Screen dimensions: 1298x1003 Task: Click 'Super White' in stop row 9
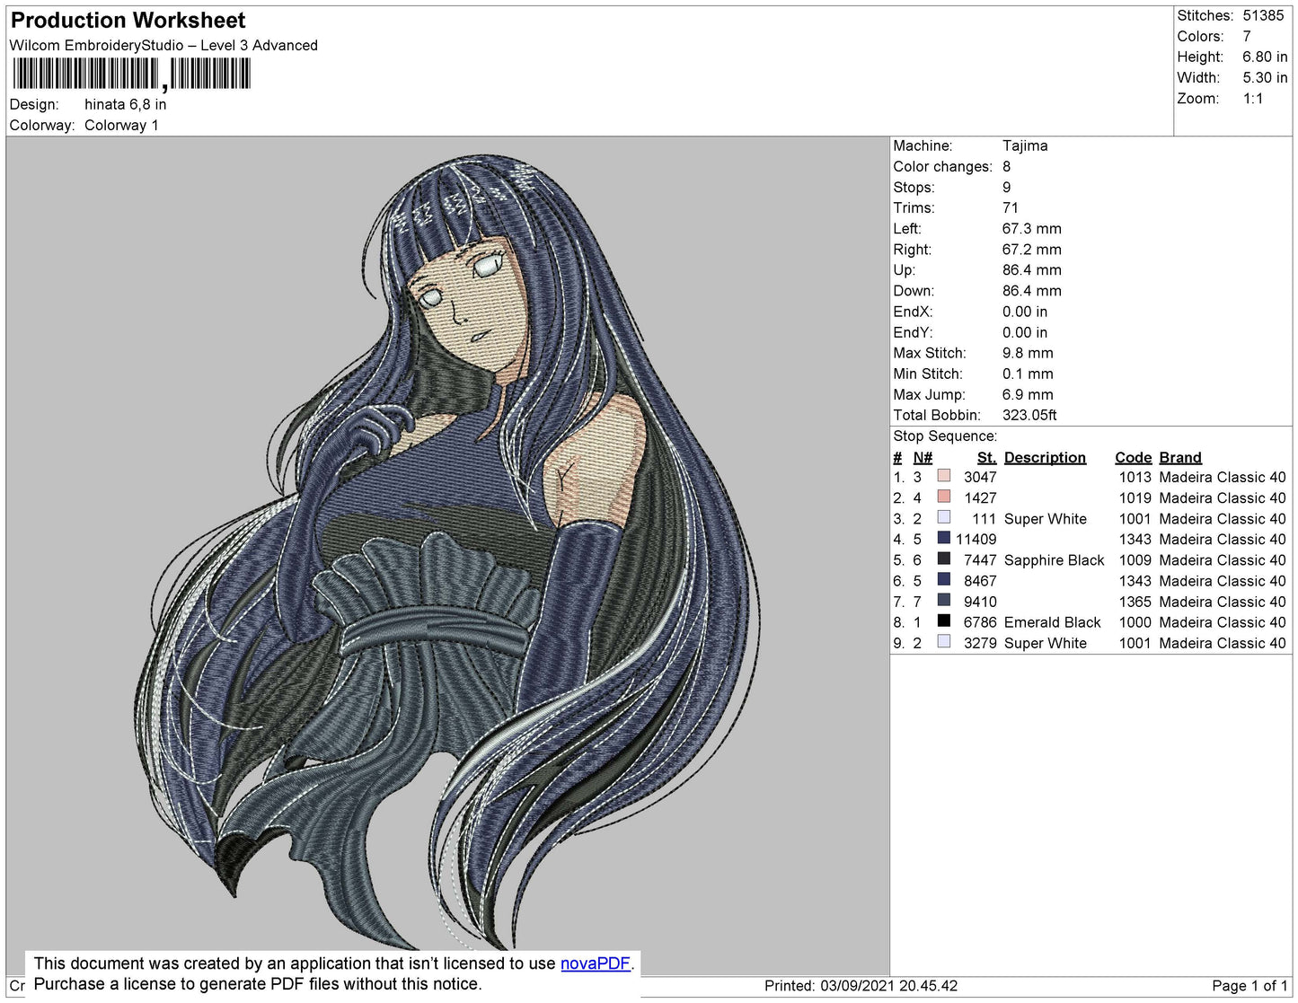click(1045, 643)
